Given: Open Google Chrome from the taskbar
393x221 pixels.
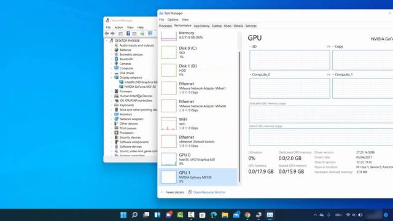Looking at the screenshot, I should (x=247, y=215).
